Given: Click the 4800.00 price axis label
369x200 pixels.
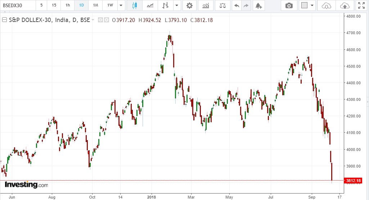Looking at the screenshot, I should tap(353, 16).
